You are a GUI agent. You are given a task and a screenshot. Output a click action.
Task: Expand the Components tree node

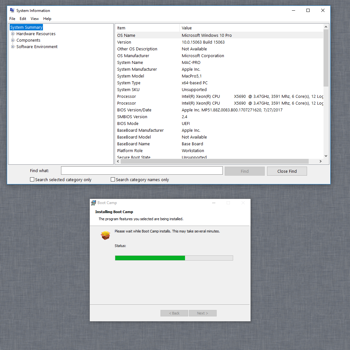point(13,40)
